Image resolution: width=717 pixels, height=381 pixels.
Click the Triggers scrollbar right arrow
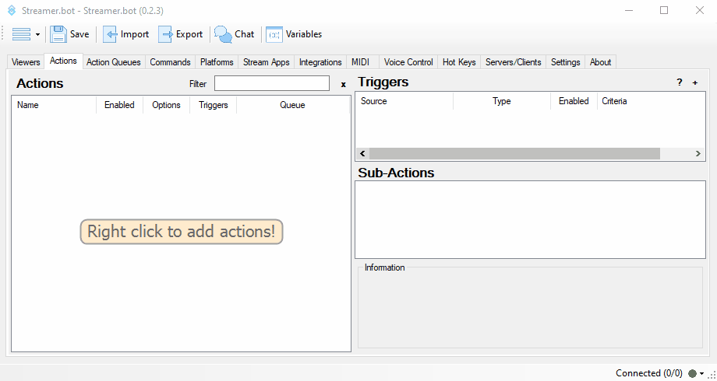point(699,154)
